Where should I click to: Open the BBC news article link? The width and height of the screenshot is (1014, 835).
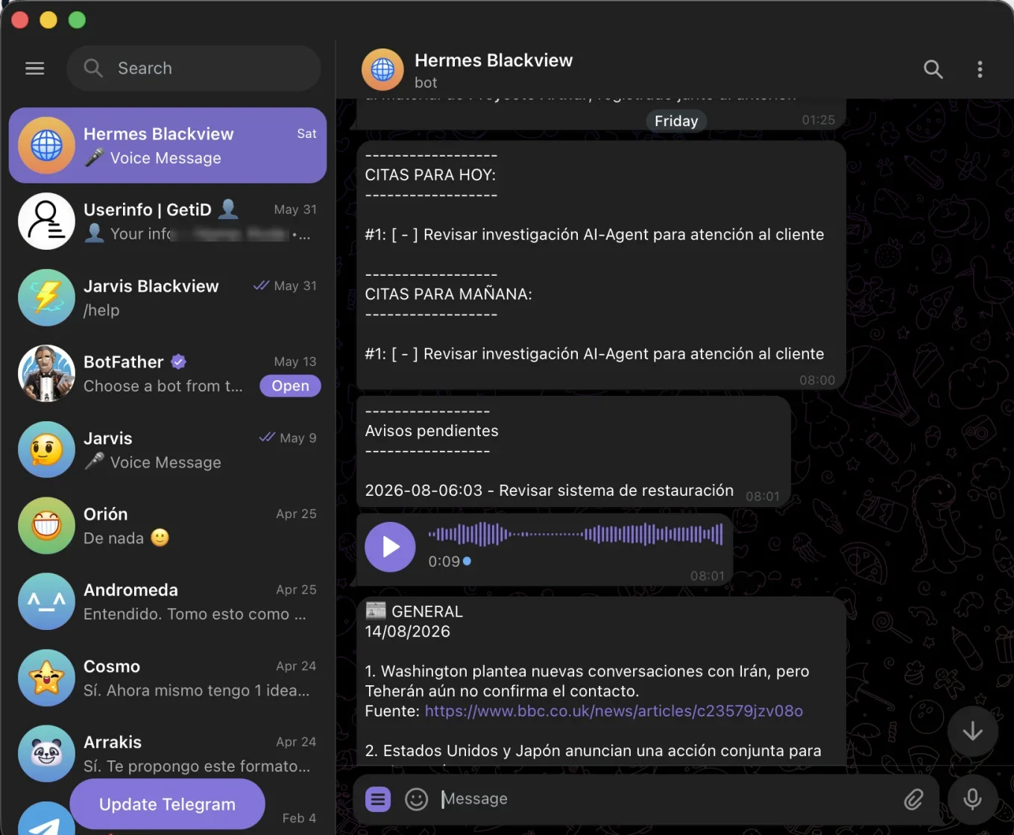point(614,711)
